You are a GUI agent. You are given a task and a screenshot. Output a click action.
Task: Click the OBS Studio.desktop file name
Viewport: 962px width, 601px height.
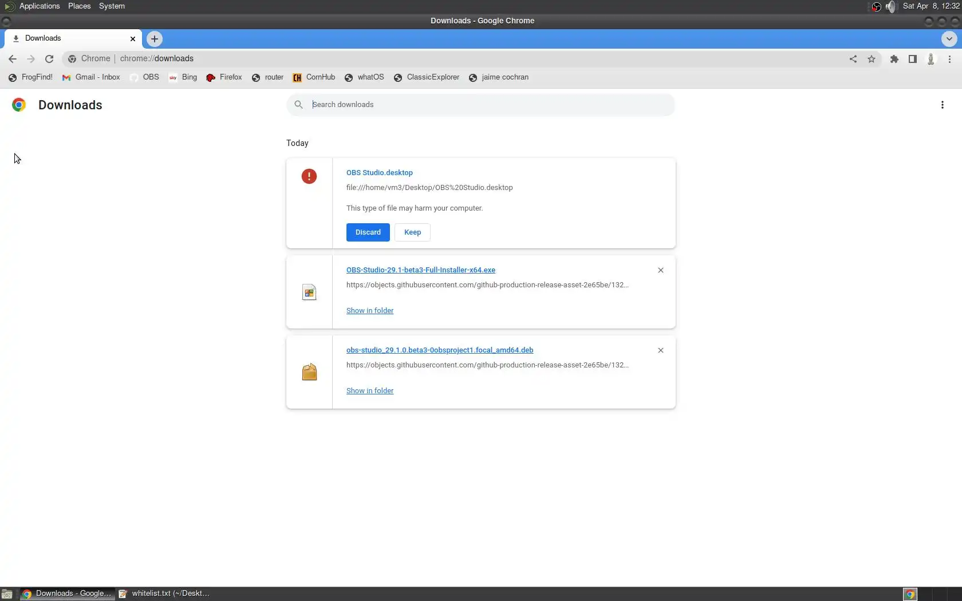(380, 173)
